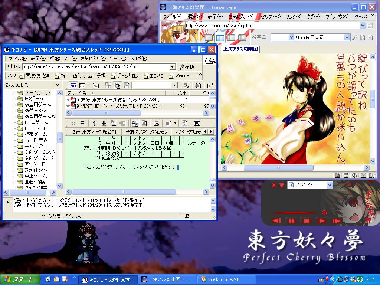Image resolution: width=380 pixels, height=285 pixels.
Task: Expand the Gikonavi links bar overflow chevron
Action: pyautogui.click(x=200, y=75)
